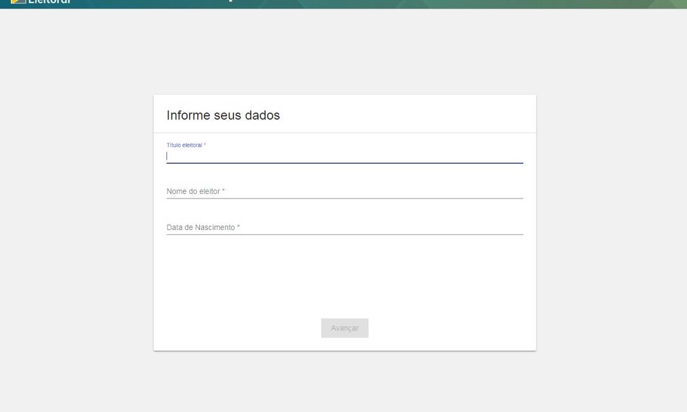Select the Data de Nascimento field

pyautogui.click(x=345, y=227)
